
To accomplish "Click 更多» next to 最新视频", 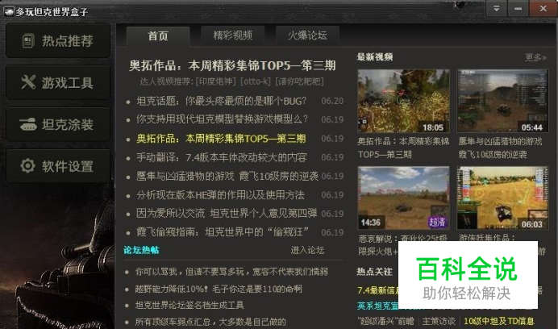I will [535, 57].
